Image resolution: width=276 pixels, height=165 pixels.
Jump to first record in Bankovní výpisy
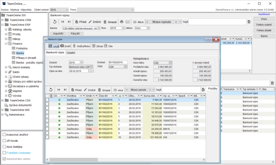63,22
